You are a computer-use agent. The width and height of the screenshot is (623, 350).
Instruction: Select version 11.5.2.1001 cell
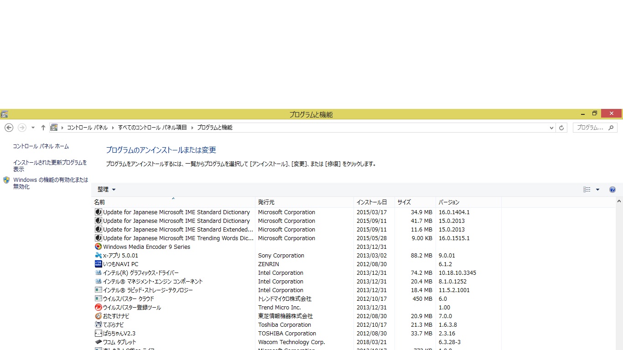pos(454,290)
